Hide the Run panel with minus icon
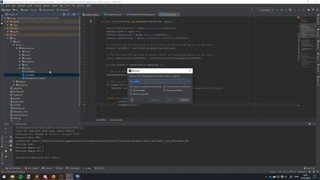 pos(314,123)
